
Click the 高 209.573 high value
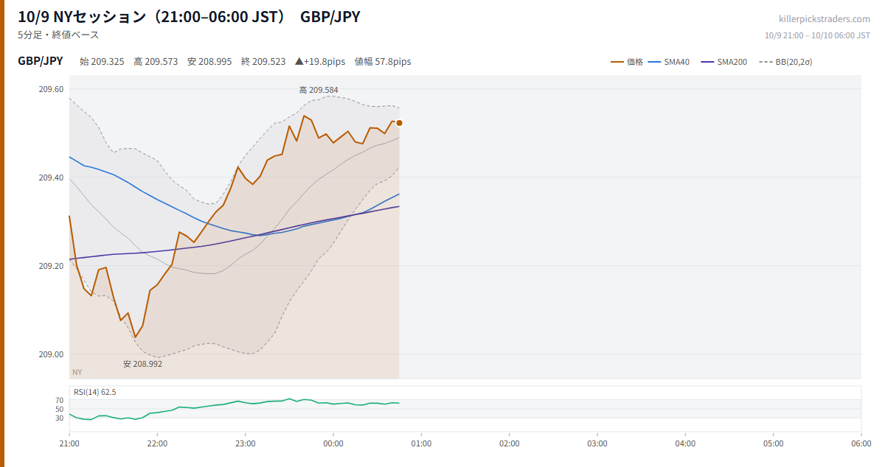coord(156,62)
